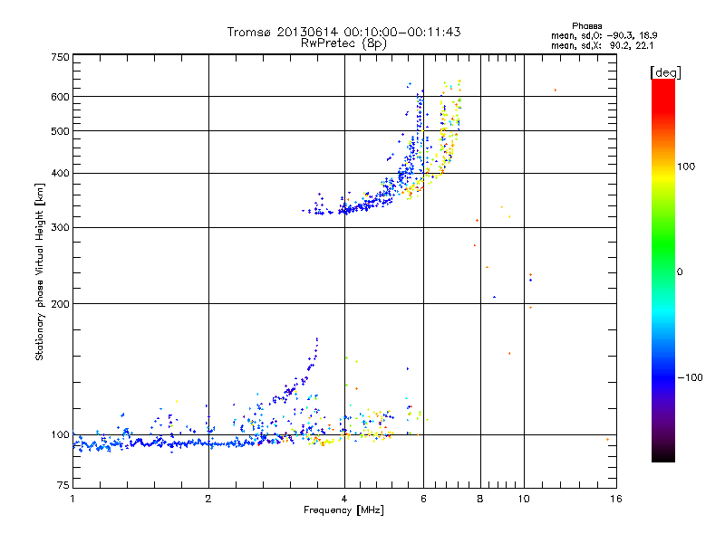The width and height of the screenshot is (725, 543).
Task: Click the y-axis tick label "200"
Action: (x=61, y=304)
